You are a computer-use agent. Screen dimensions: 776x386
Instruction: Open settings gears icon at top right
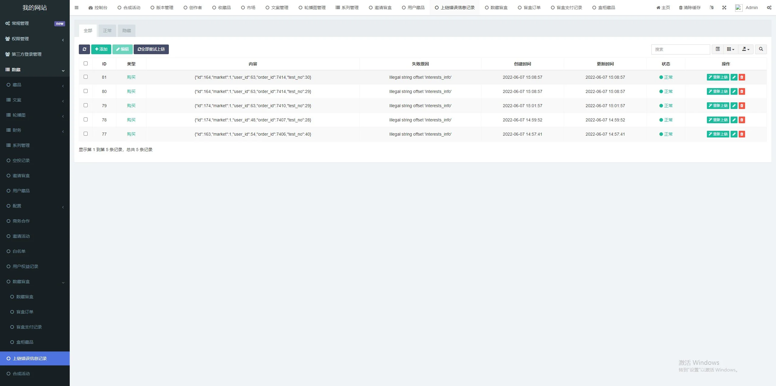(x=769, y=8)
